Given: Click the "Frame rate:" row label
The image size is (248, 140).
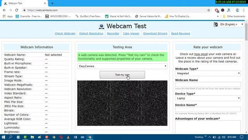Looking at the screenshot, I should tap(12, 72).
